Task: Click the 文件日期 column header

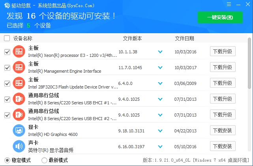Action: [184, 38]
